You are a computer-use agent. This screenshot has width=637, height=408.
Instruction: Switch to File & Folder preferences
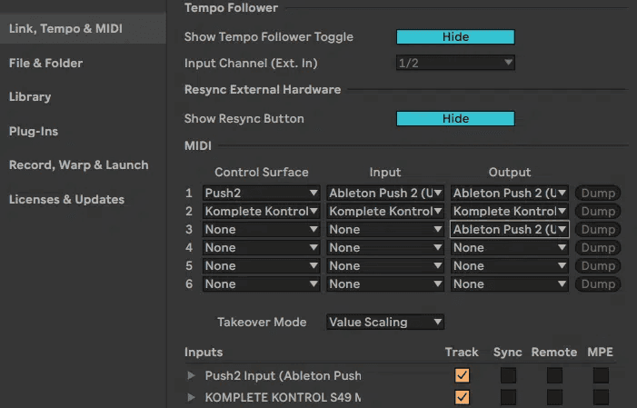[46, 63]
